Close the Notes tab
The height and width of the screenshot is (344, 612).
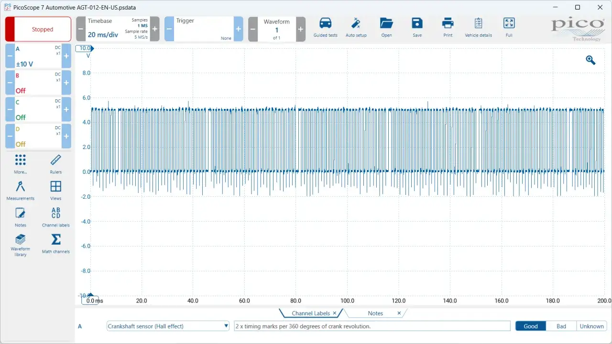click(x=399, y=313)
